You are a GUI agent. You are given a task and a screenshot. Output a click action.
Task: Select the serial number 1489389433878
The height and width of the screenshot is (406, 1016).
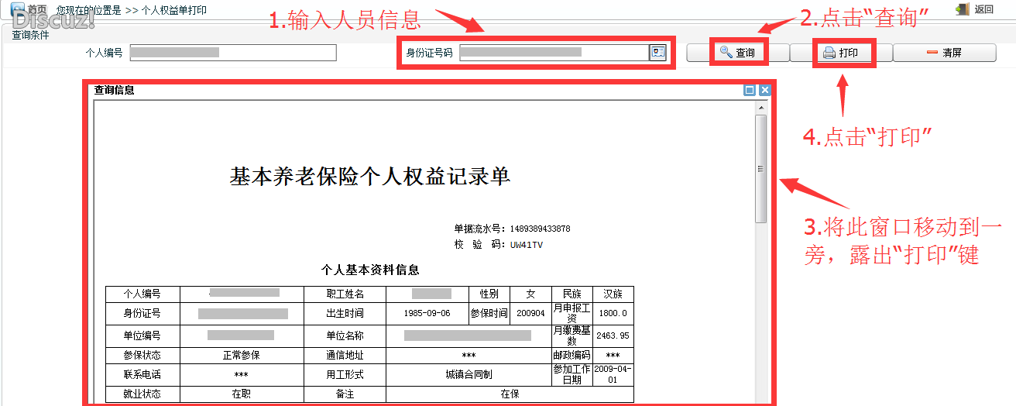tap(540, 229)
